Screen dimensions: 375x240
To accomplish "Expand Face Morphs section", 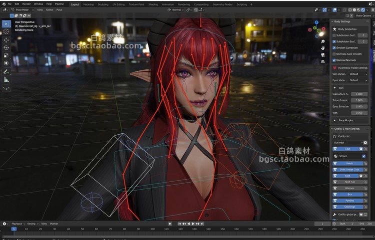I will tap(334, 120).
